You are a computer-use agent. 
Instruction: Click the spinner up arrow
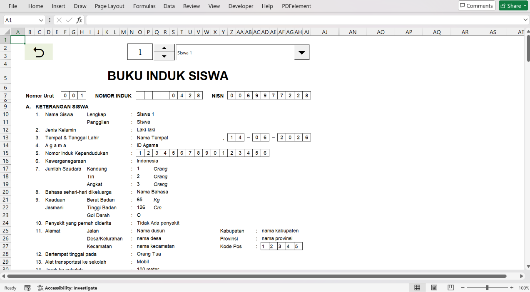click(164, 48)
